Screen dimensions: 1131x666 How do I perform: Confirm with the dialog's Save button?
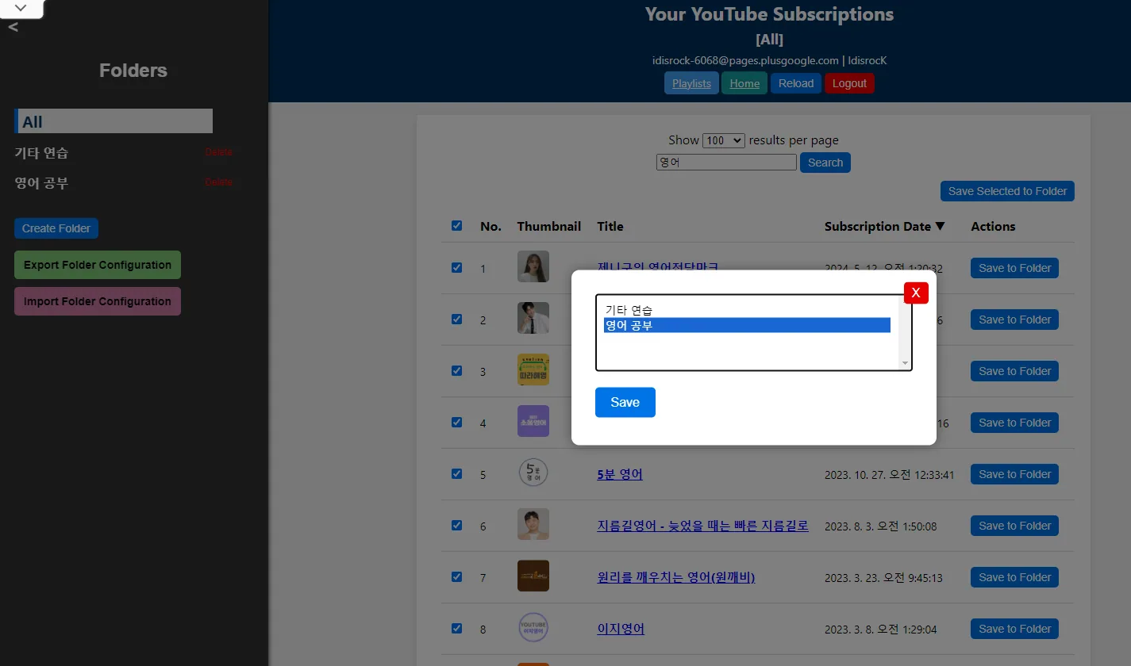tap(625, 402)
